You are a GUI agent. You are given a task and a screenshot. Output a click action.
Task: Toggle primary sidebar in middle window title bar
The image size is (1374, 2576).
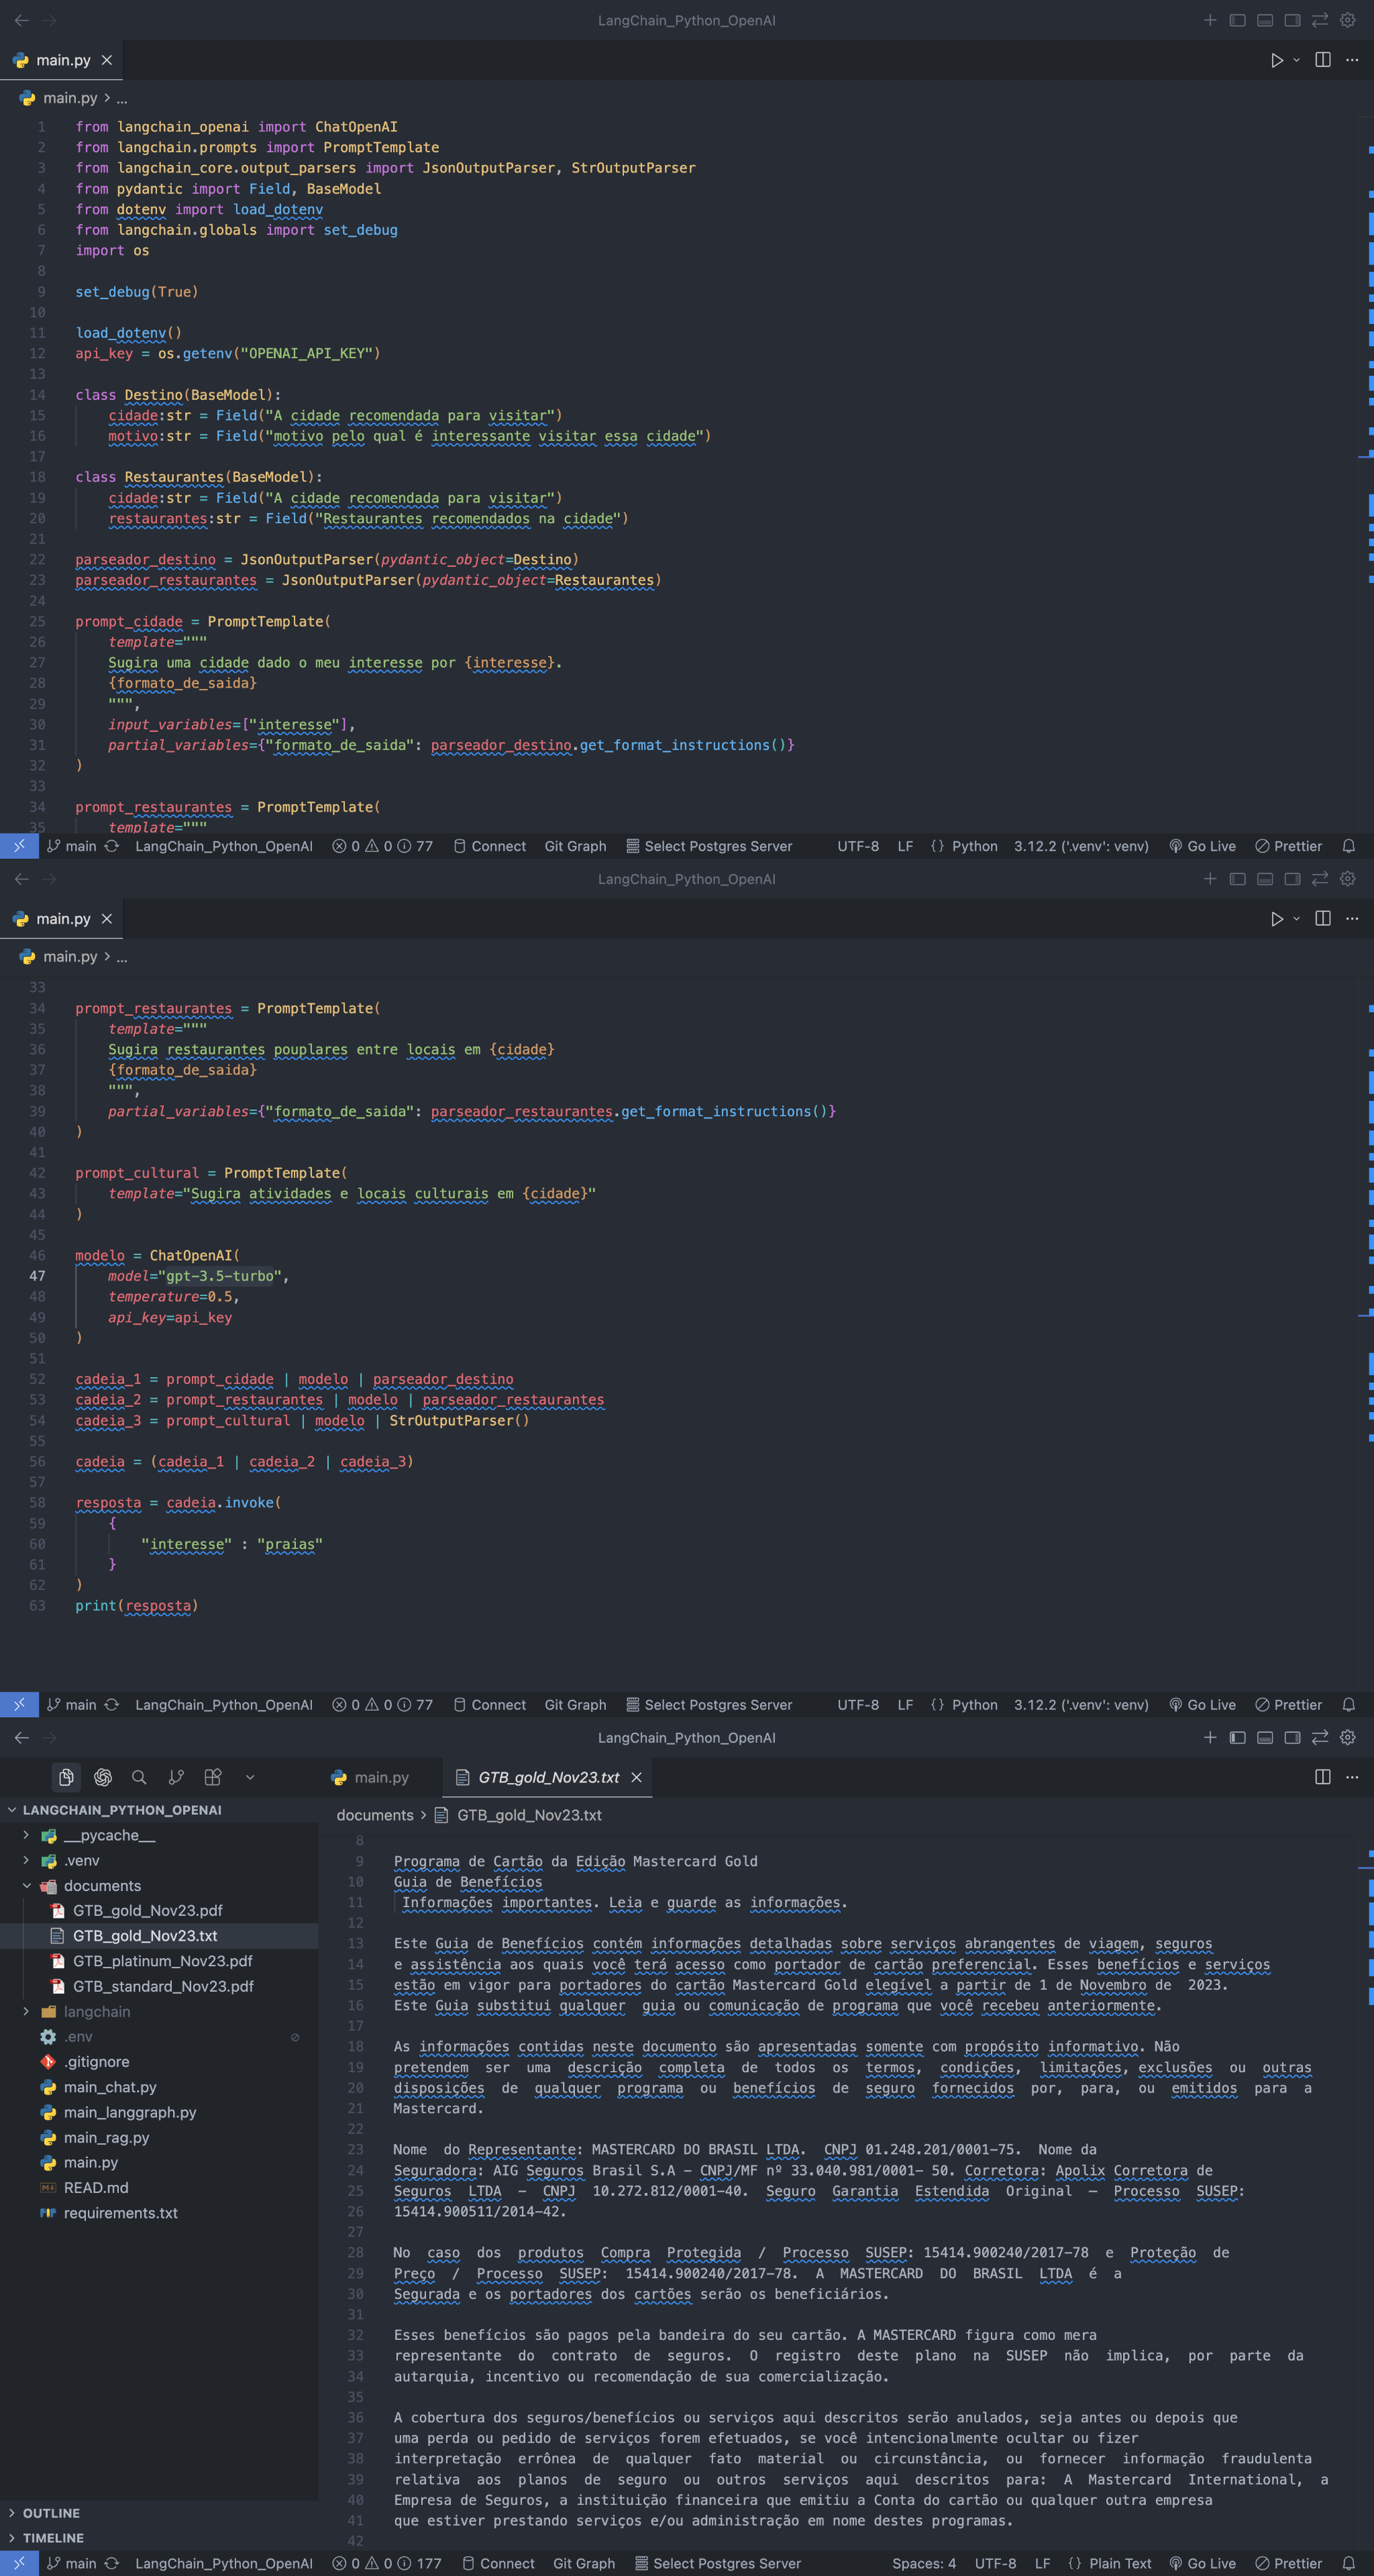1237,879
